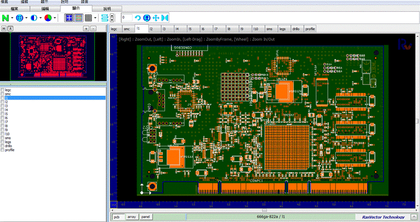Viewport: 420px width, 222px height.
Task: Open the dropdown arrow beside the N icon
Action: (x=12, y=18)
